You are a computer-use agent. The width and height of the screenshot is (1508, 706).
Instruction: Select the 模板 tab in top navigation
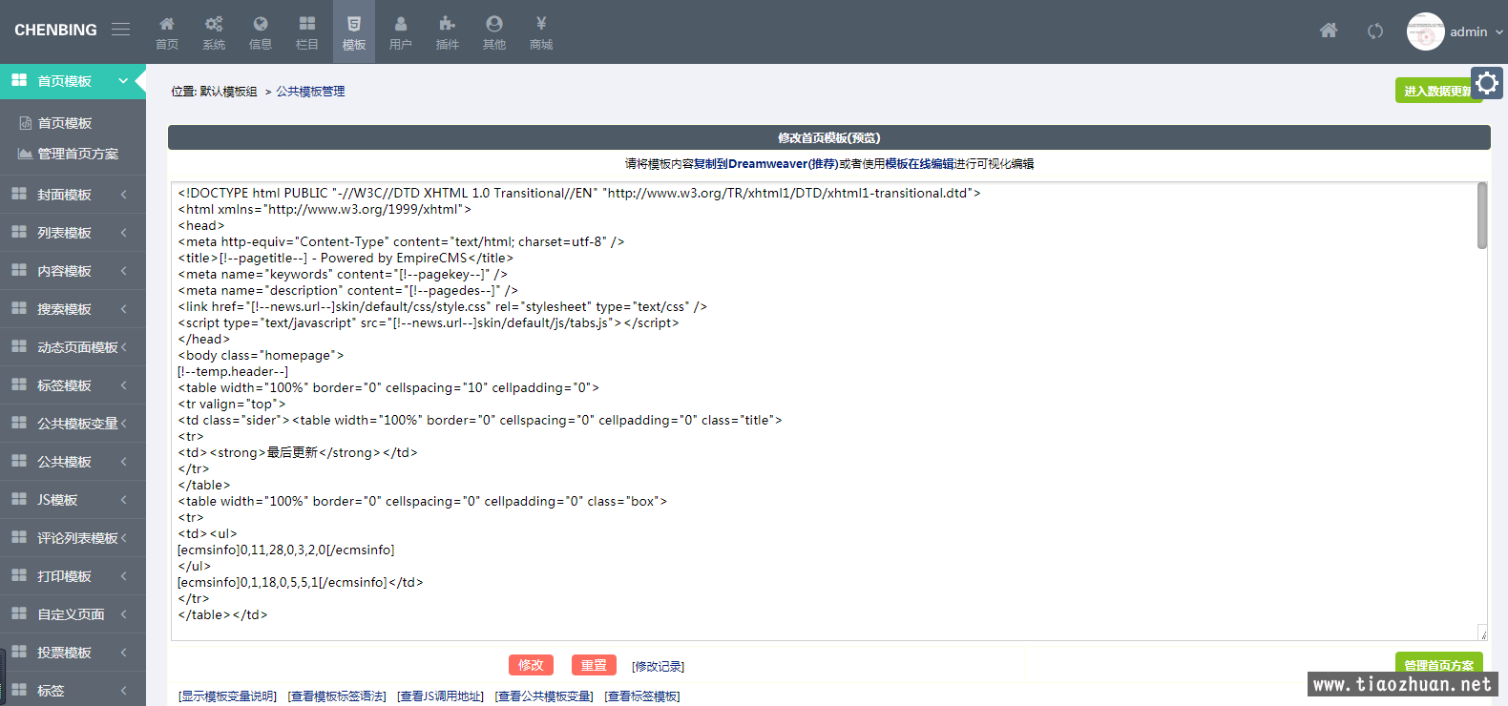coord(354,31)
